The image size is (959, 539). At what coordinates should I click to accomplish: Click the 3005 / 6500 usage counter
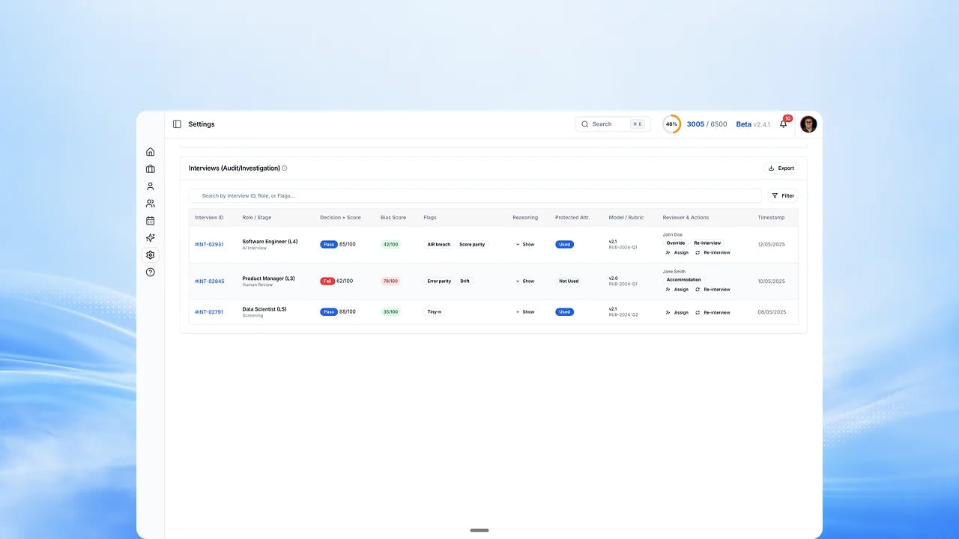click(707, 124)
